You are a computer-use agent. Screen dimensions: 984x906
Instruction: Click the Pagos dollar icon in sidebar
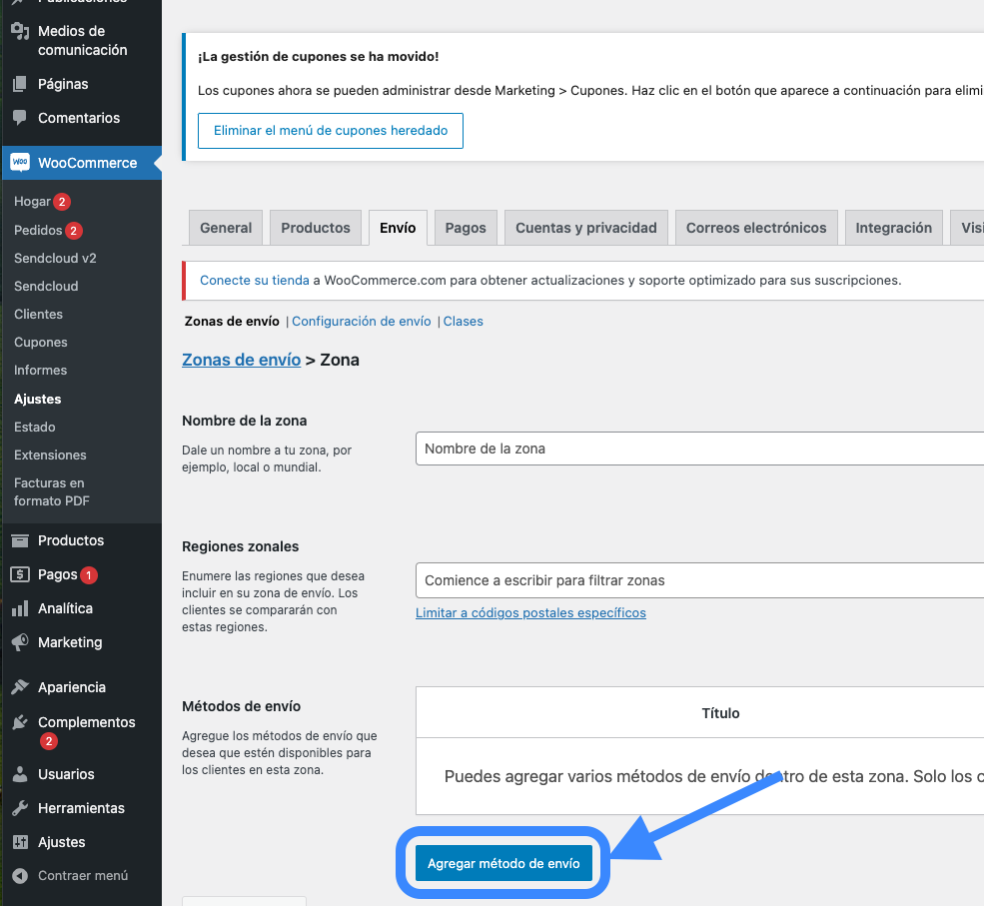[x=20, y=574]
